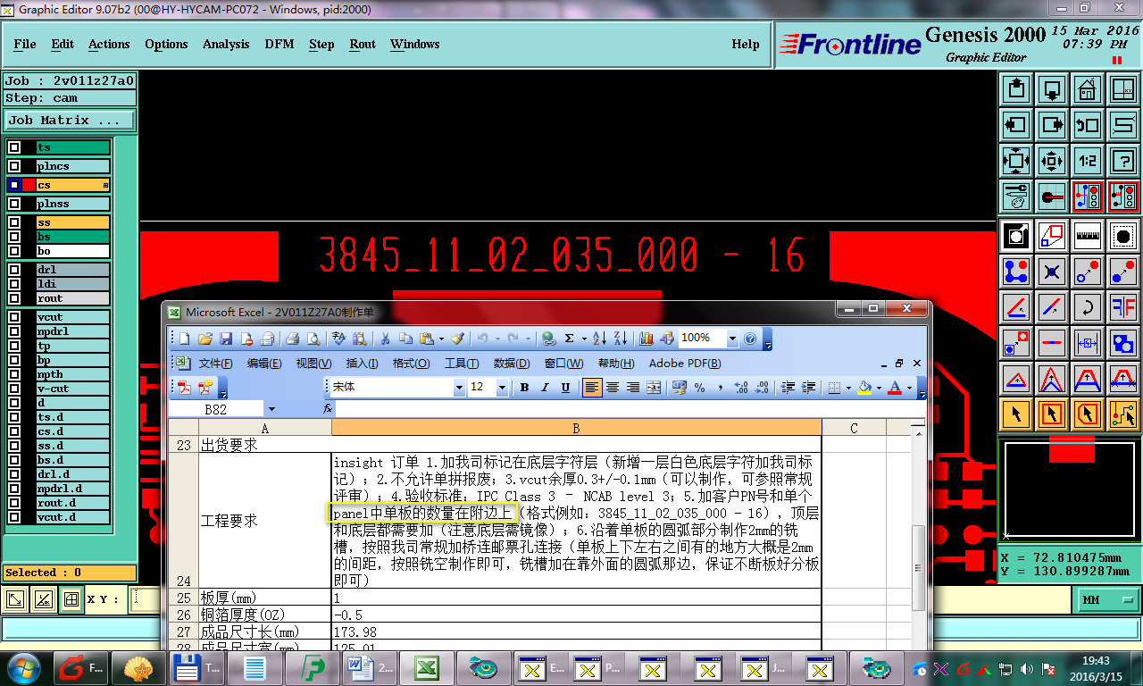1143x686 pixels.
Task: Select the net-connected arrow selection tool
Action: tap(1122, 414)
